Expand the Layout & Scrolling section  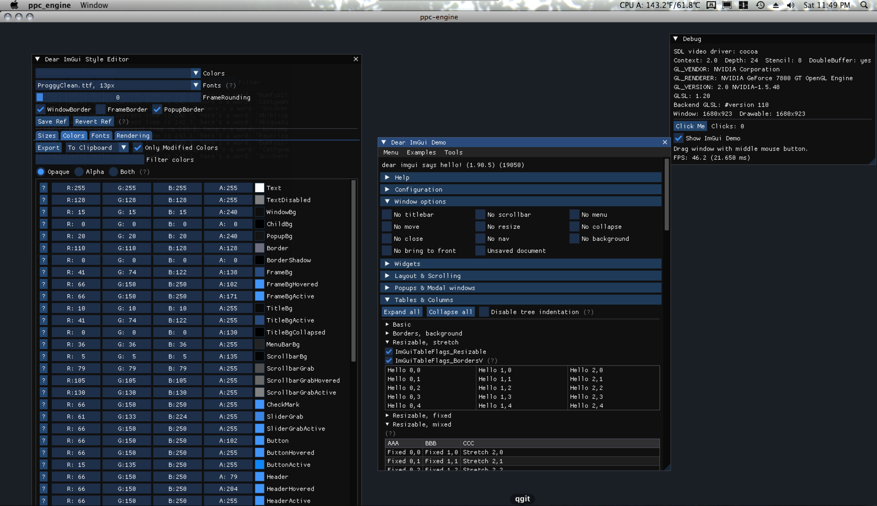coord(521,276)
